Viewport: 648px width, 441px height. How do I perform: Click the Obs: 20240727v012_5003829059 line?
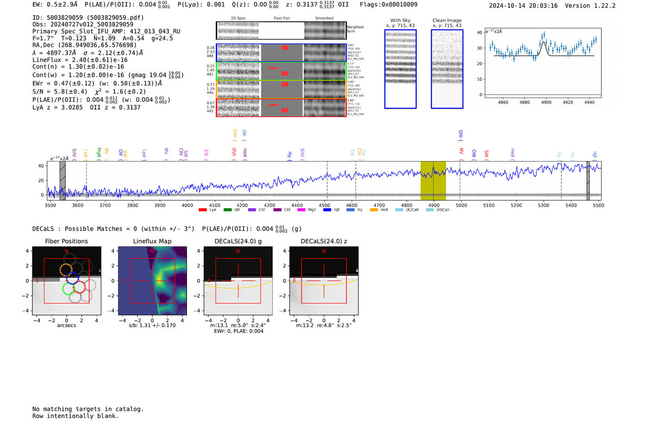(83, 25)
